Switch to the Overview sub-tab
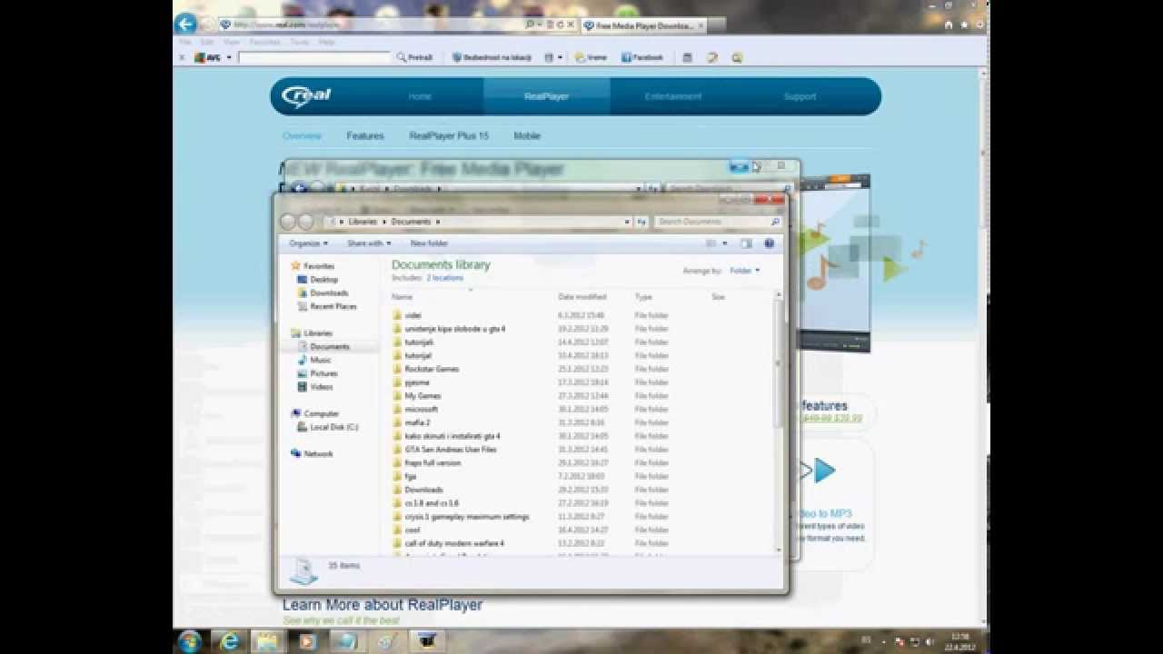This screenshot has height=654, width=1163. click(302, 136)
